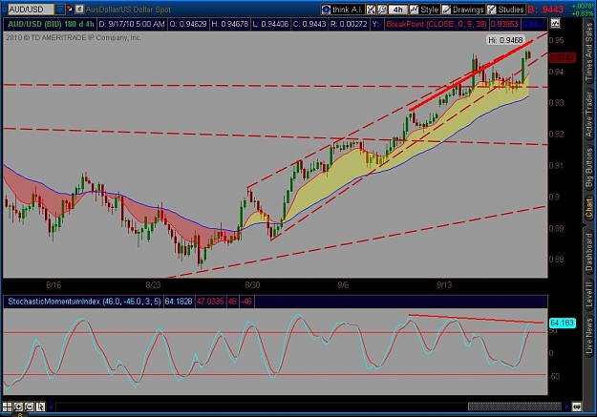Open the symbol selector dropdown next to AUD/USD
597x417 pixels.
60,10
